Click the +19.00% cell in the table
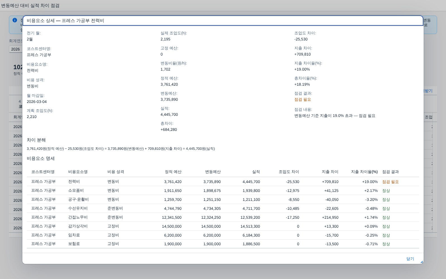Screen dimensions: 446x279 click(370, 182)
